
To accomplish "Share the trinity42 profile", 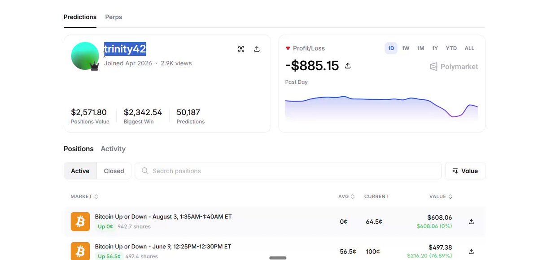I will [x=257, y=49].
